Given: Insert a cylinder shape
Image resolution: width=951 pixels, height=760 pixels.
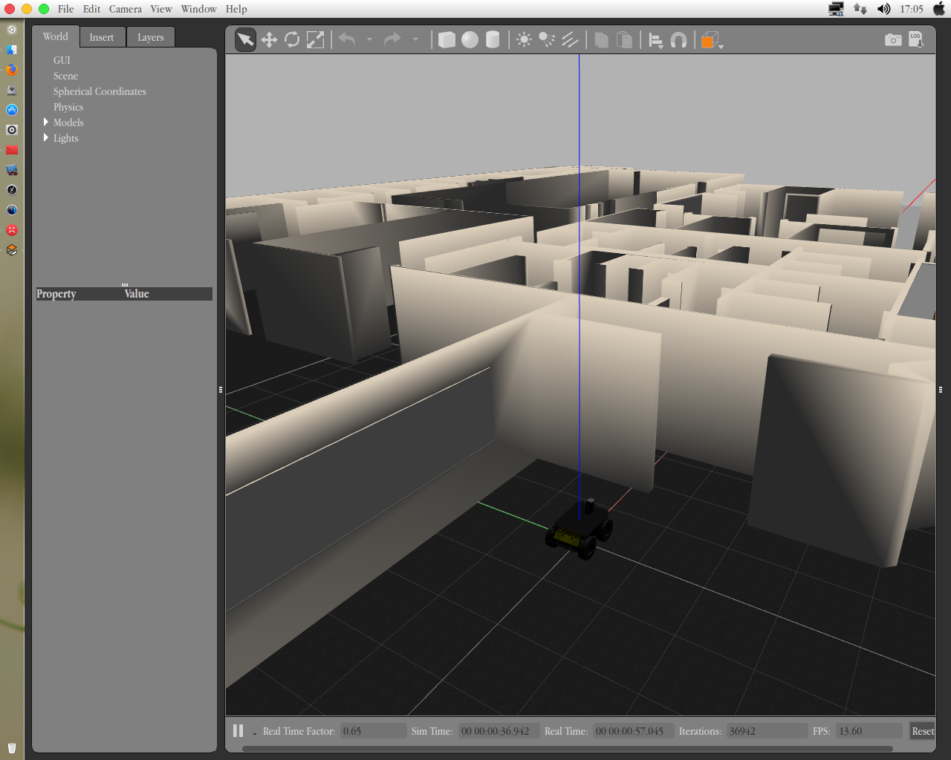Looking at the screenshot, I should (493, 40).
